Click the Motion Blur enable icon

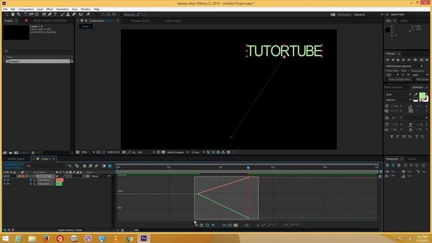[x=97, y=166]
